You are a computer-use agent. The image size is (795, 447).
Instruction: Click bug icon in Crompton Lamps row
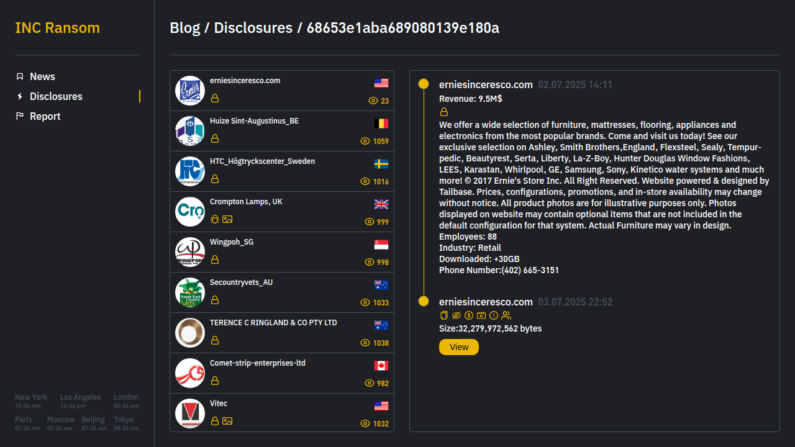click(215, 219)
